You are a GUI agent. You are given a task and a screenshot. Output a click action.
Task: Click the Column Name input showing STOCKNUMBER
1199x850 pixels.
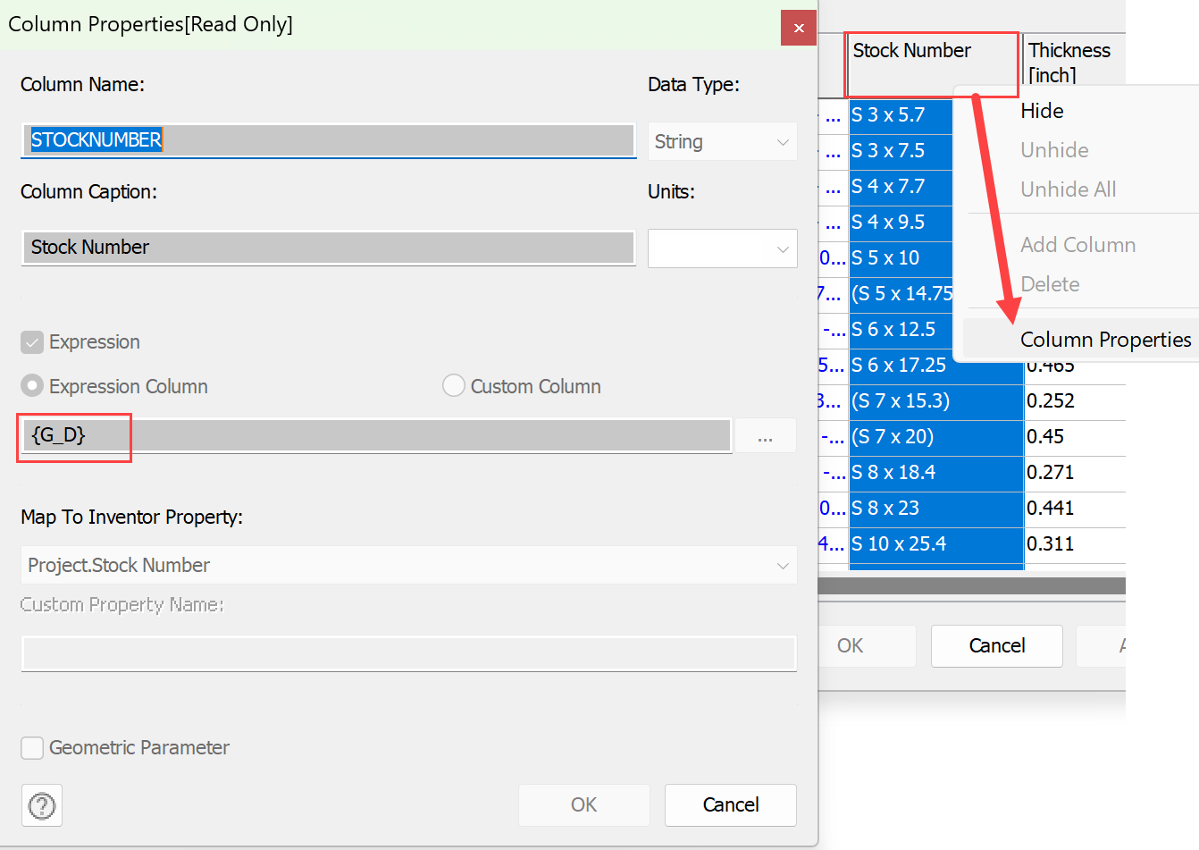(328, 140)
